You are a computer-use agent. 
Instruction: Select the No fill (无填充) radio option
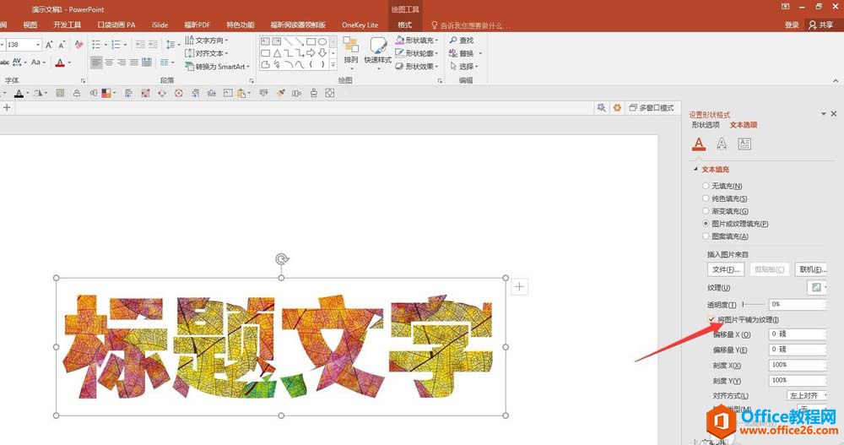706,186
